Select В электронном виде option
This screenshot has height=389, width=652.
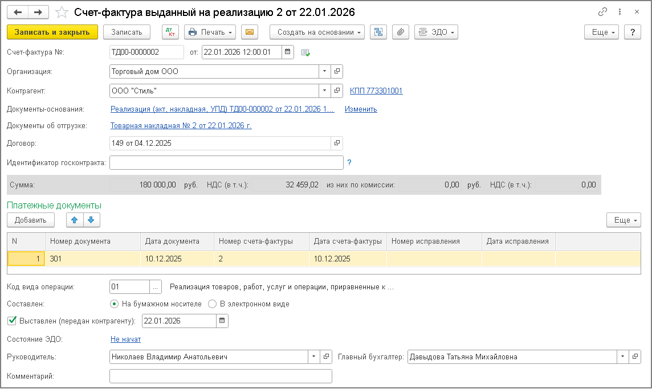click(x=212, y=304)
